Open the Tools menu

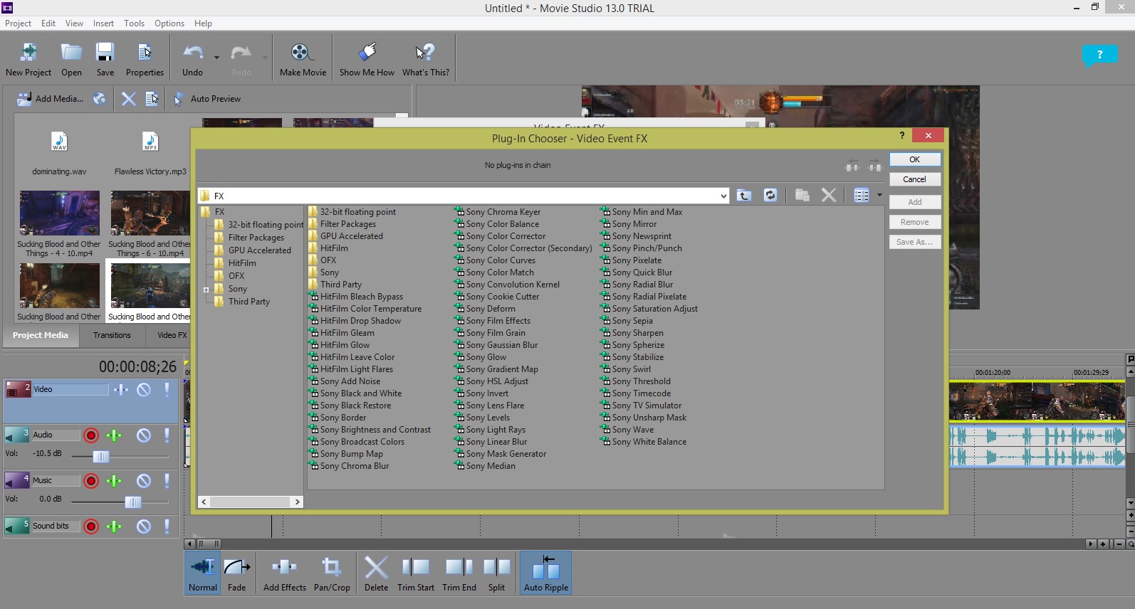[x=134, y=23]
